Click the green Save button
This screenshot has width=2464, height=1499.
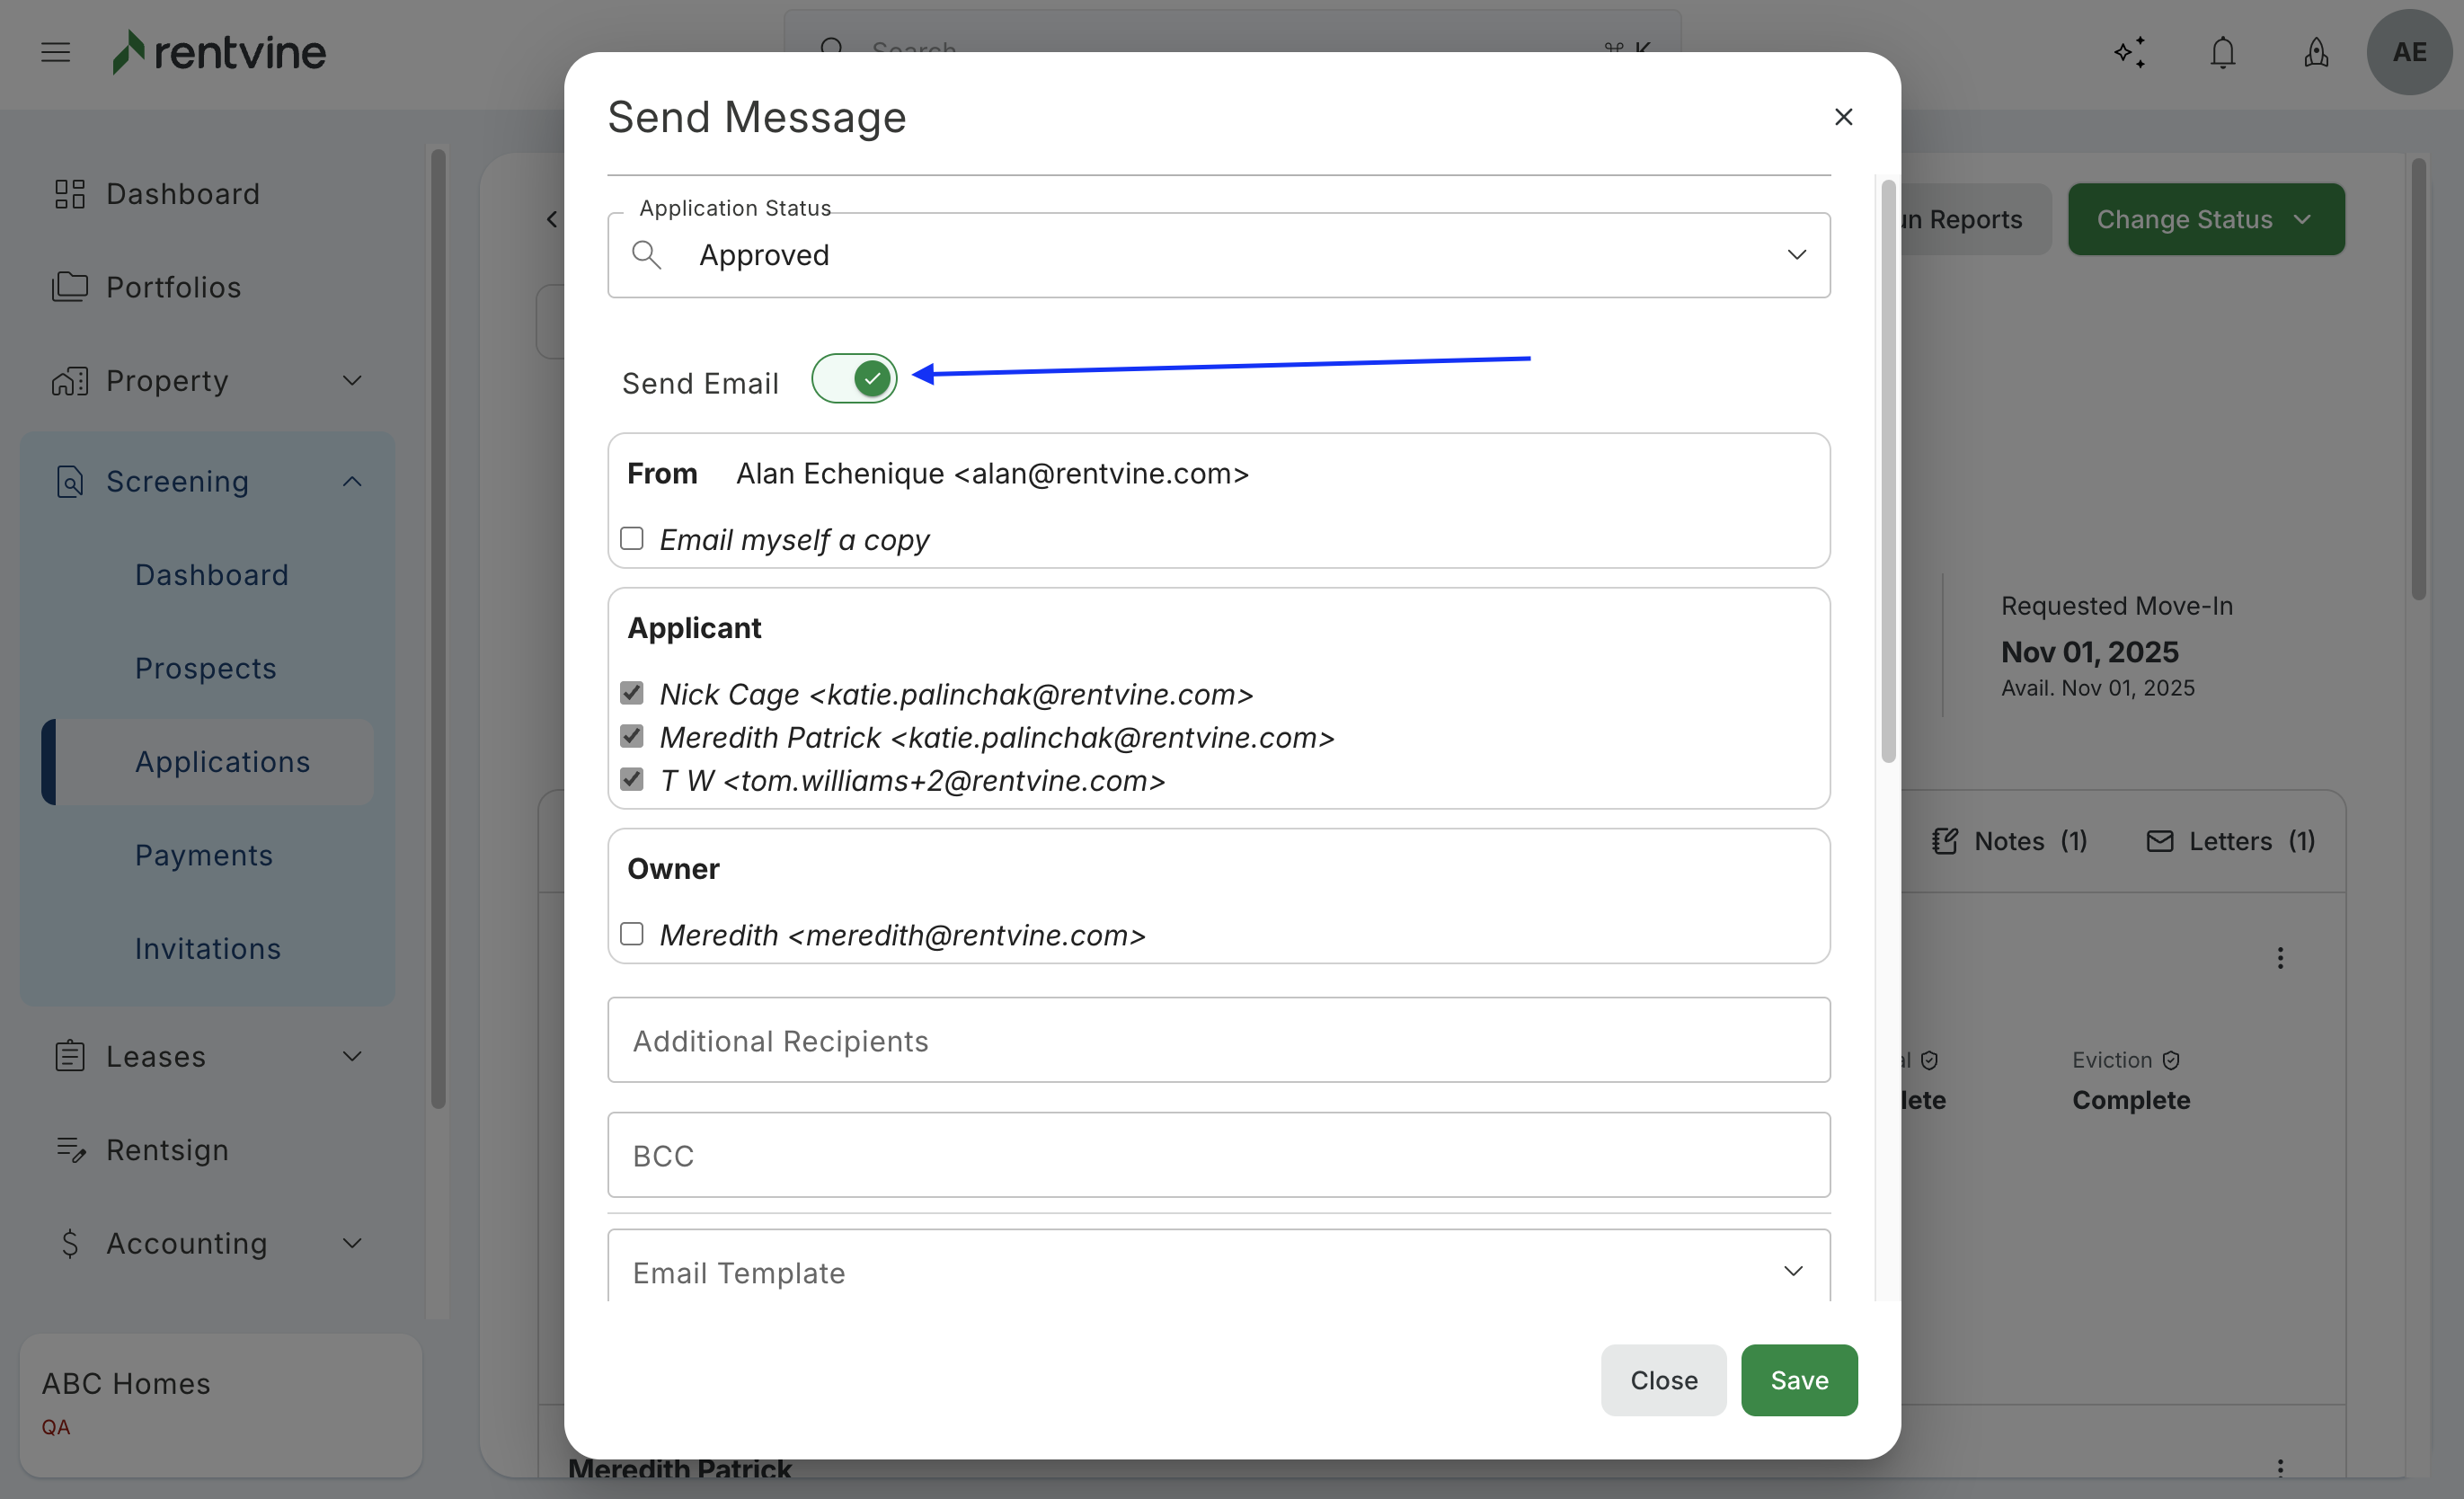click(x=1799, y=1380)
